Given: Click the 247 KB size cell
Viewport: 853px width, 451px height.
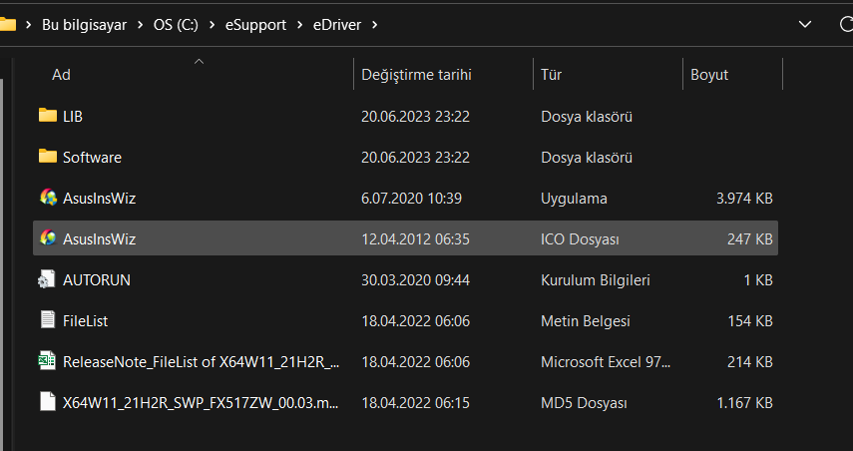Looking at the screenshot, I should (x=749, y=238).
